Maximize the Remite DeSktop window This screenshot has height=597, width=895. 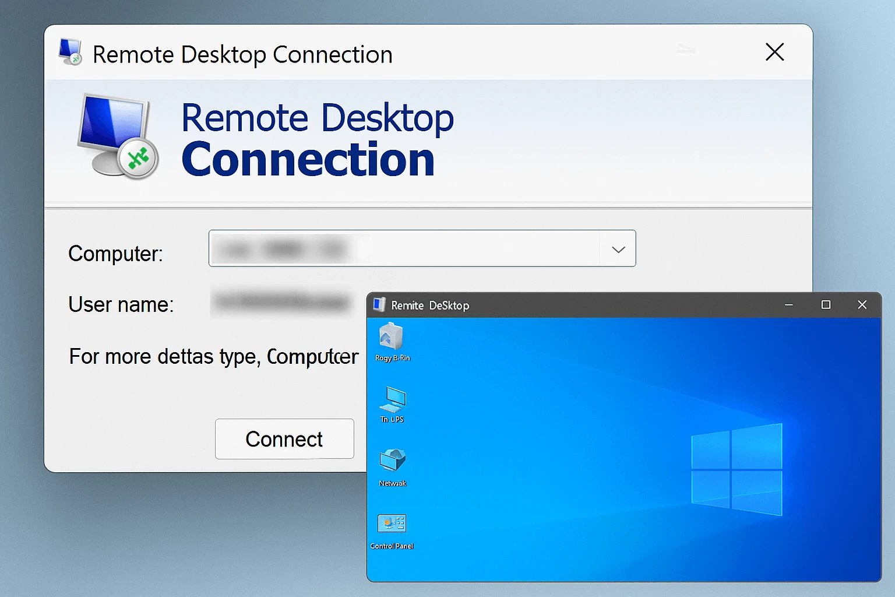pos(826,305)
